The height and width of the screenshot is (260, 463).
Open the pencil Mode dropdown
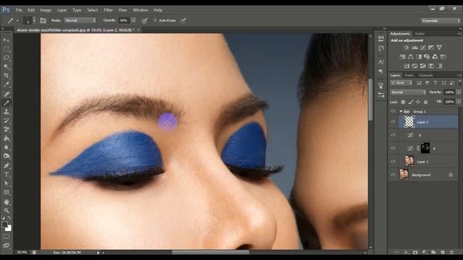(80, 20)
